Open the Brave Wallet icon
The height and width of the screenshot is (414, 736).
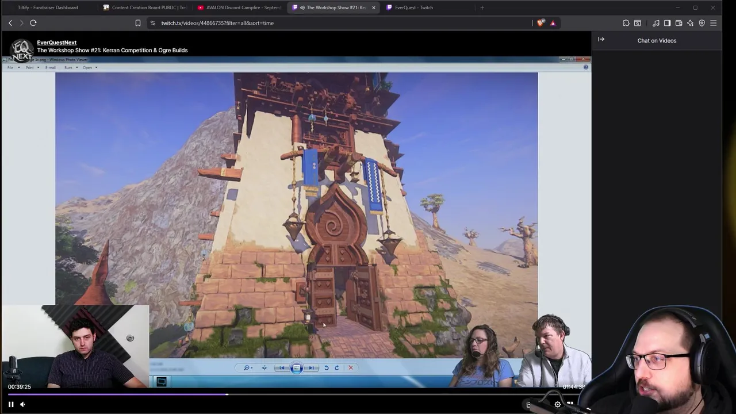pos(679,23)
